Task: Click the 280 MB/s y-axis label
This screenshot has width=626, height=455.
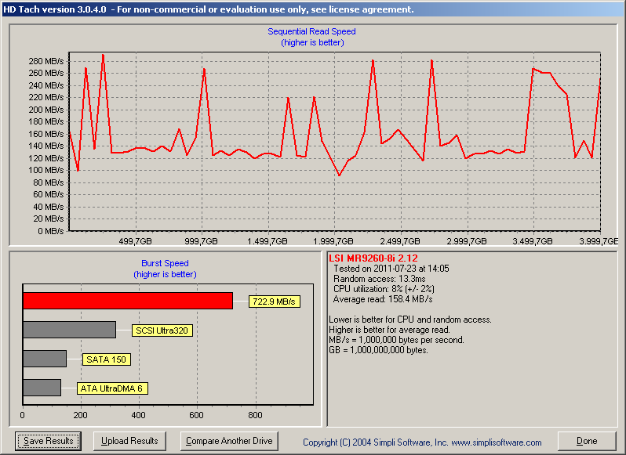Action: coord(46,61)
